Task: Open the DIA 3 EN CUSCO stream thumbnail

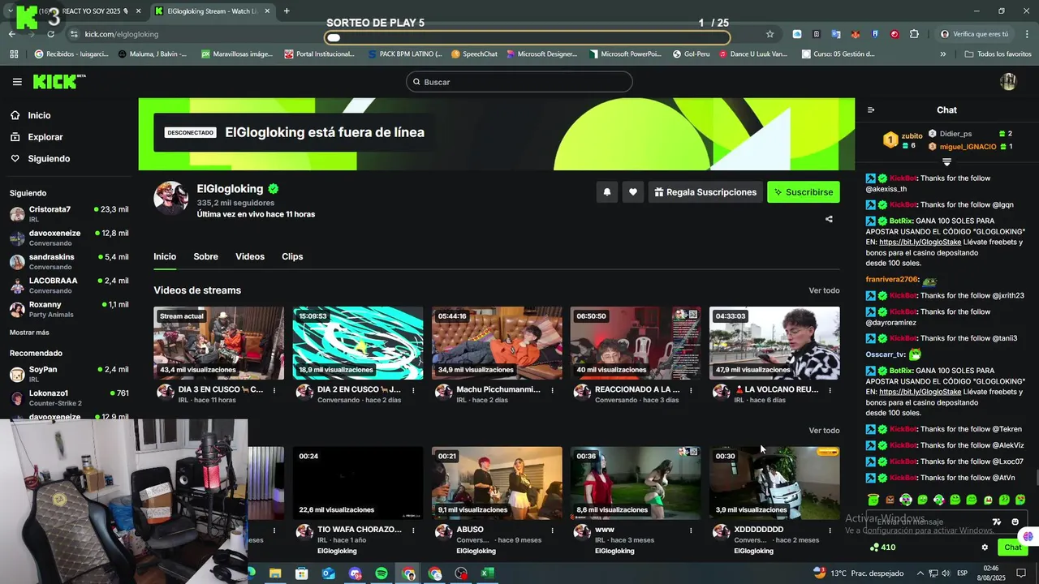Action: (x=219, y=343)
